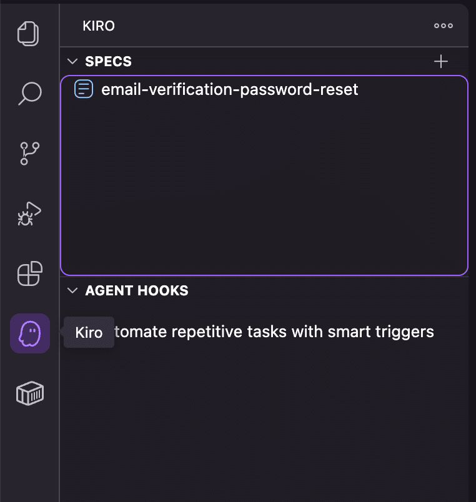Collapse the AGENT HOOKS section chevron
The width and height of the screenshot is (476, 502).
tap(73, 290)
